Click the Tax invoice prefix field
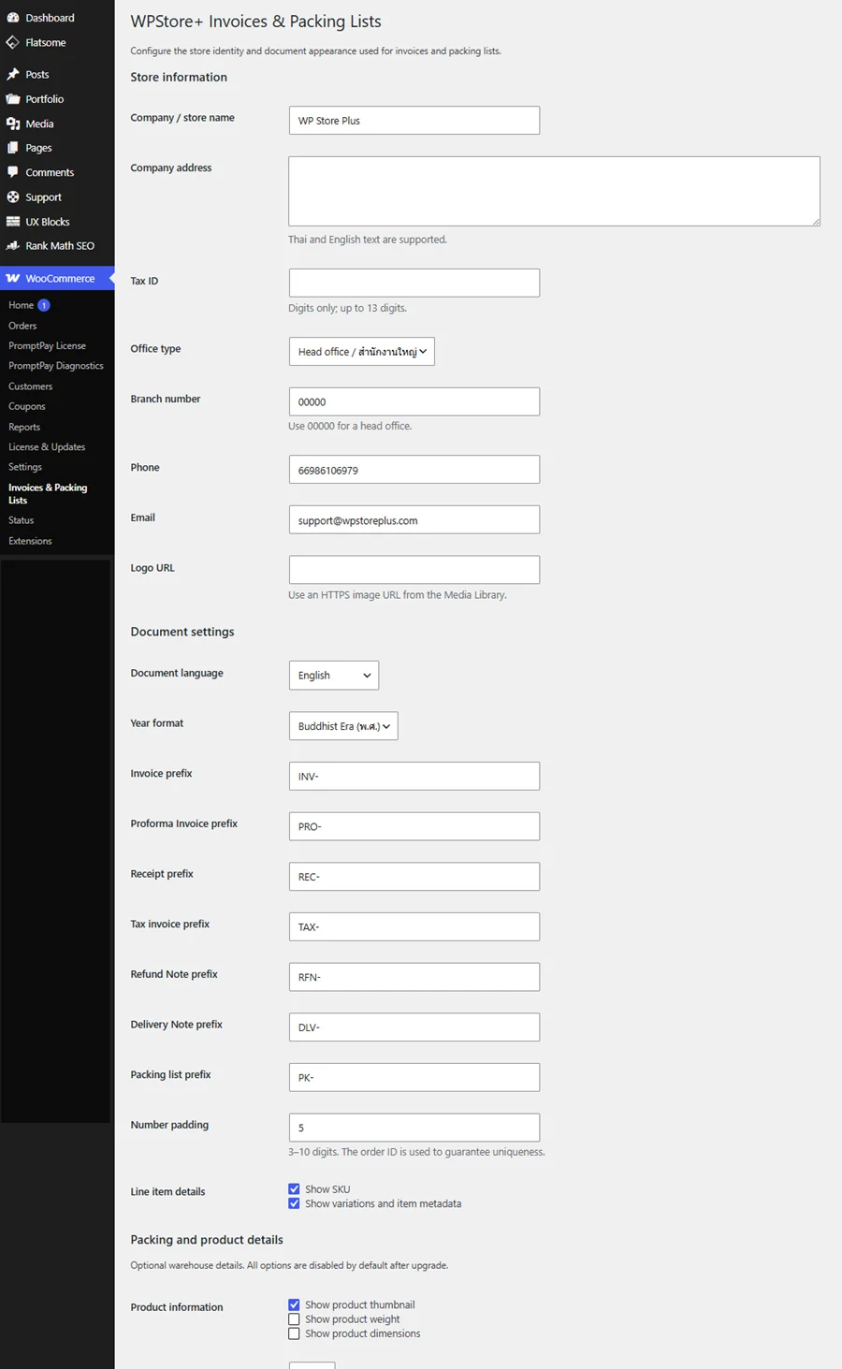Viewport: 842px width, 1369px height. click(414, 927)
